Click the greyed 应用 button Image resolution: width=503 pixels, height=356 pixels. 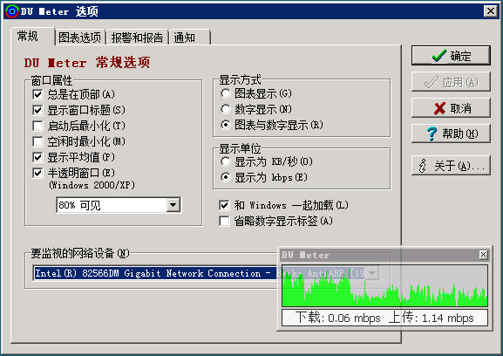(451, 82)
